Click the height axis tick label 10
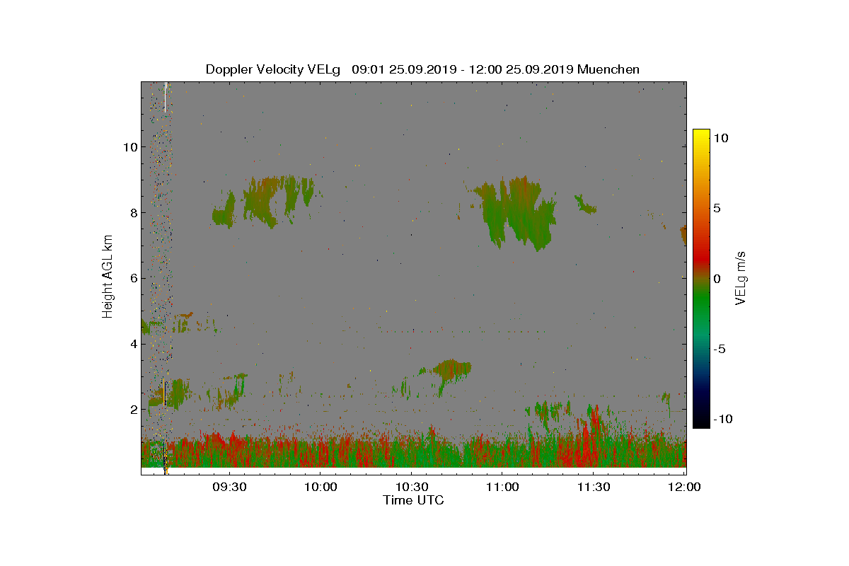849x566 pixels. click(x=129, y=147)
